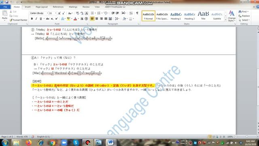Viewport: 259px width, 146px height.
Task: Select Align Text Right
Action: pos(101,19)
